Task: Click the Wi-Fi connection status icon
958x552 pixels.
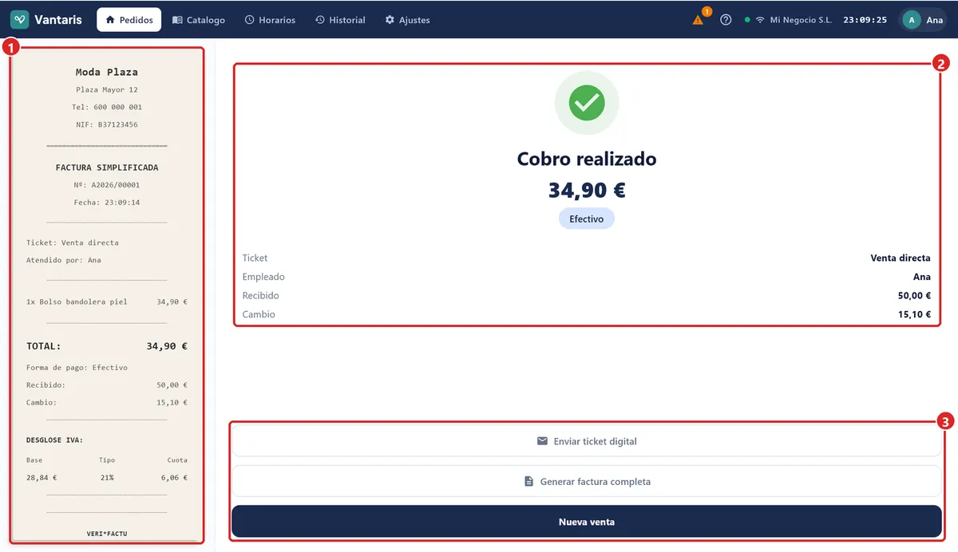Action: [760, 20]
